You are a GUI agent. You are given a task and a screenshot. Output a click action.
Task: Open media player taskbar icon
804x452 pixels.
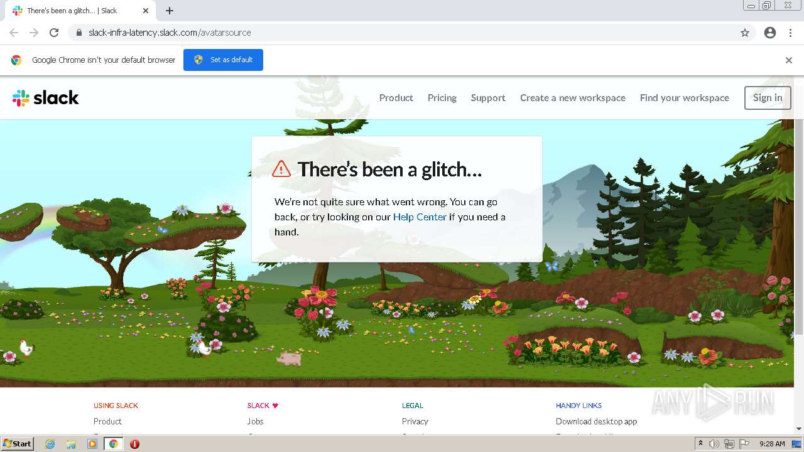click(x=92, y=444)
